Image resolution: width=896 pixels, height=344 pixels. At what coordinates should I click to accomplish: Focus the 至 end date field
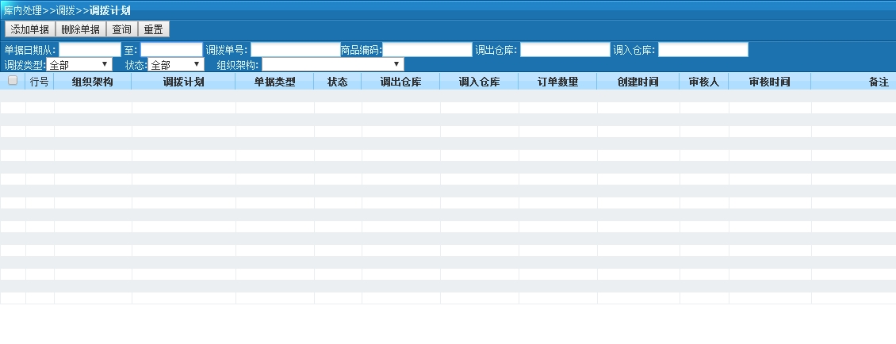pyautogui.click(x=171, y=50)
